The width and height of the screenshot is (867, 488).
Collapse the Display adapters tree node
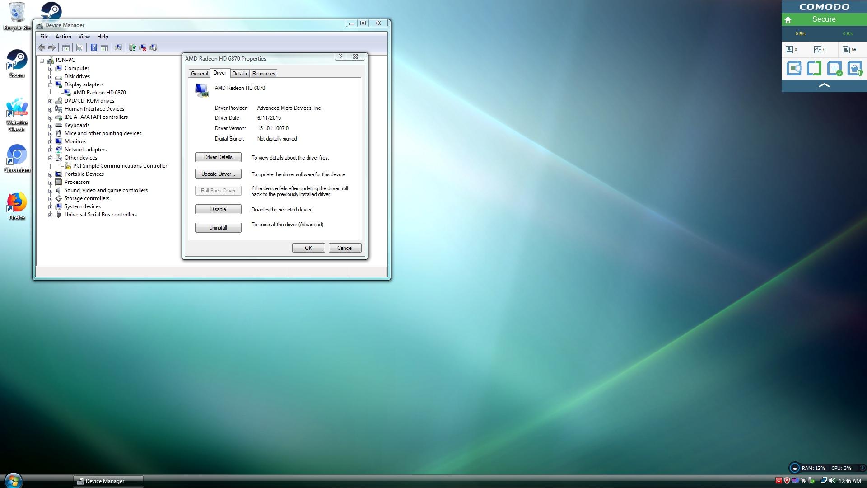click(51, 84)
